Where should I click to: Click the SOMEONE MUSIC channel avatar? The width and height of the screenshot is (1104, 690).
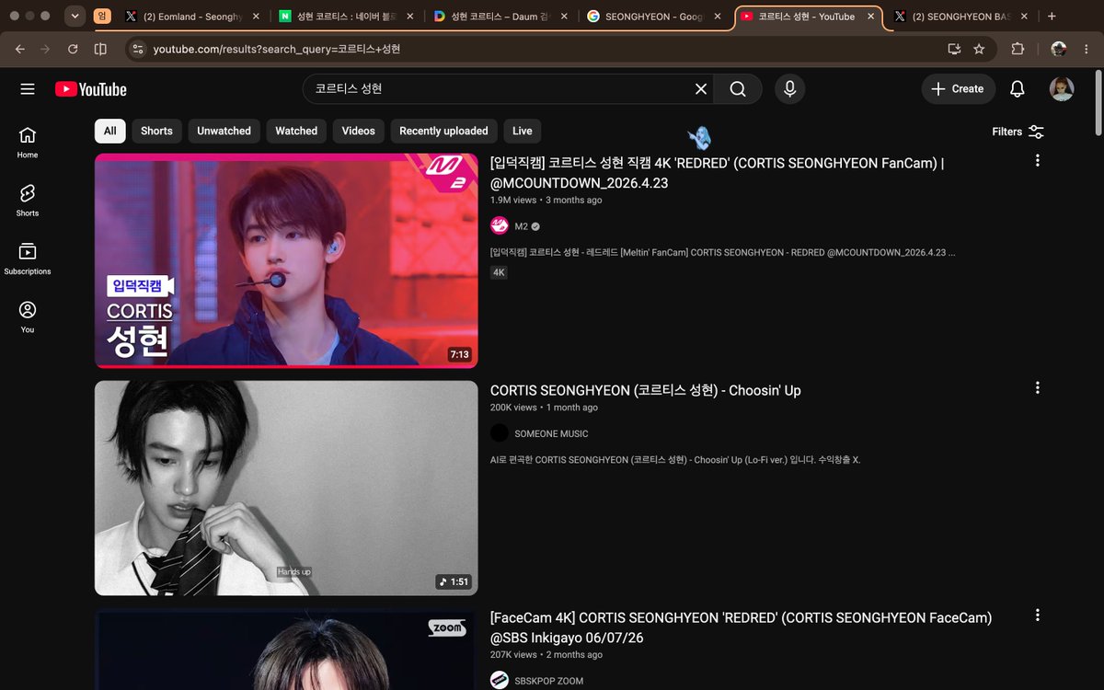pyautogui.click(x=500, y=433)
